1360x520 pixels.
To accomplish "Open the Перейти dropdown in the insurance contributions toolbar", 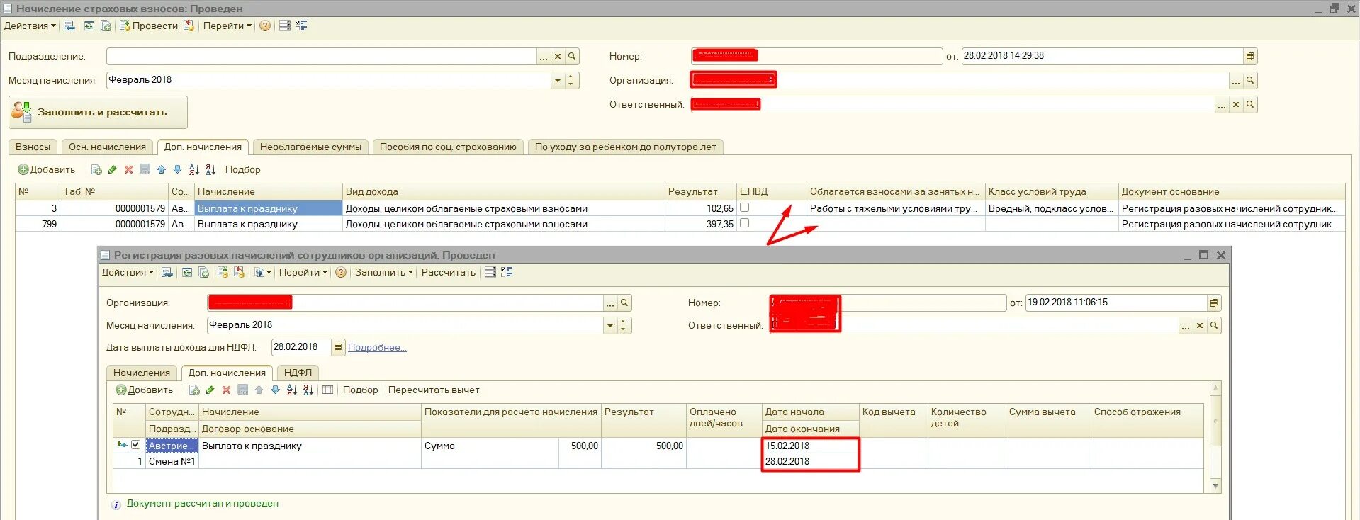I will pos(227,26).
